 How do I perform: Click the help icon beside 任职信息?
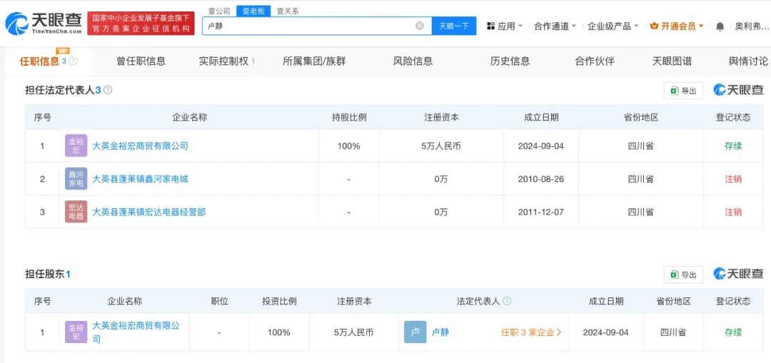click(x=73, y=61)
